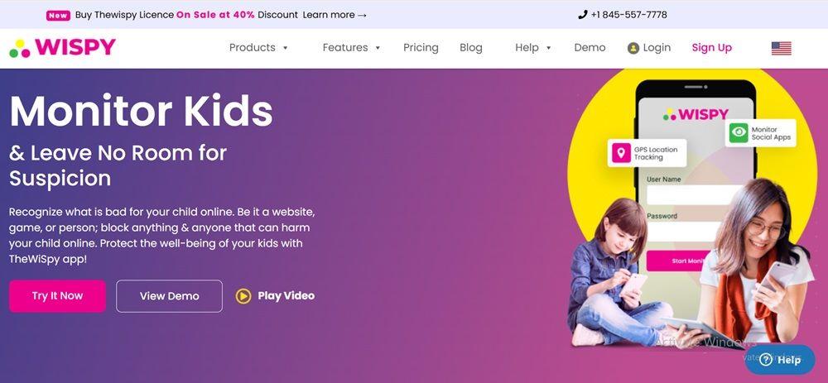Click the View Demo button
Screen dimensions: 828x383
(x=170, y=296)
